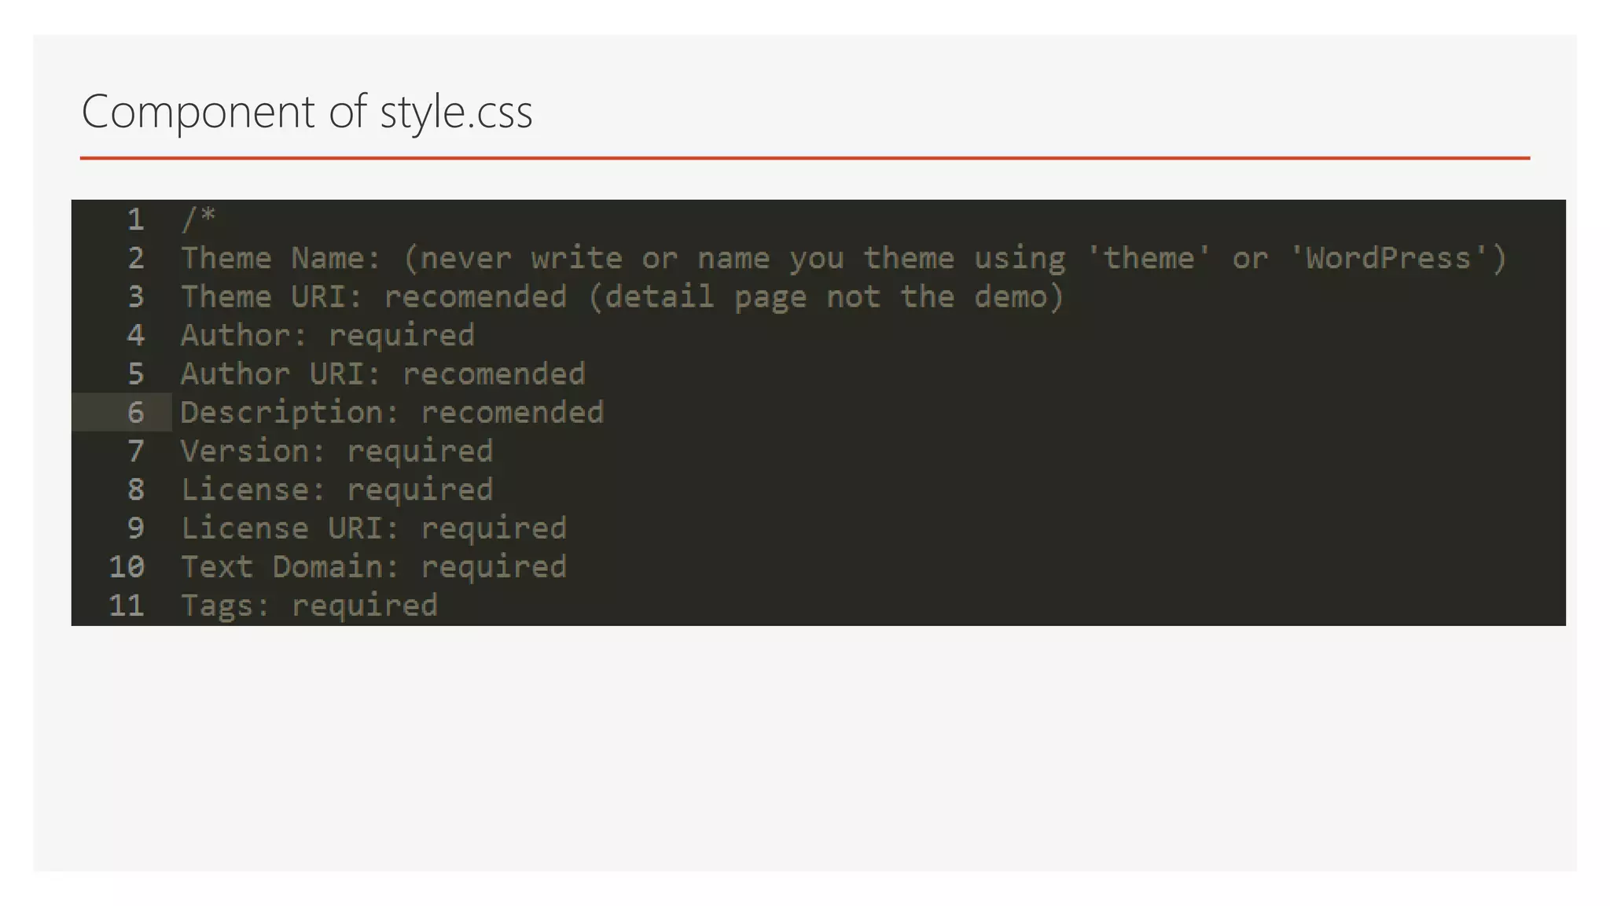
Task: Click 'Theme URI:' on line 3
Action: [271, 296]
